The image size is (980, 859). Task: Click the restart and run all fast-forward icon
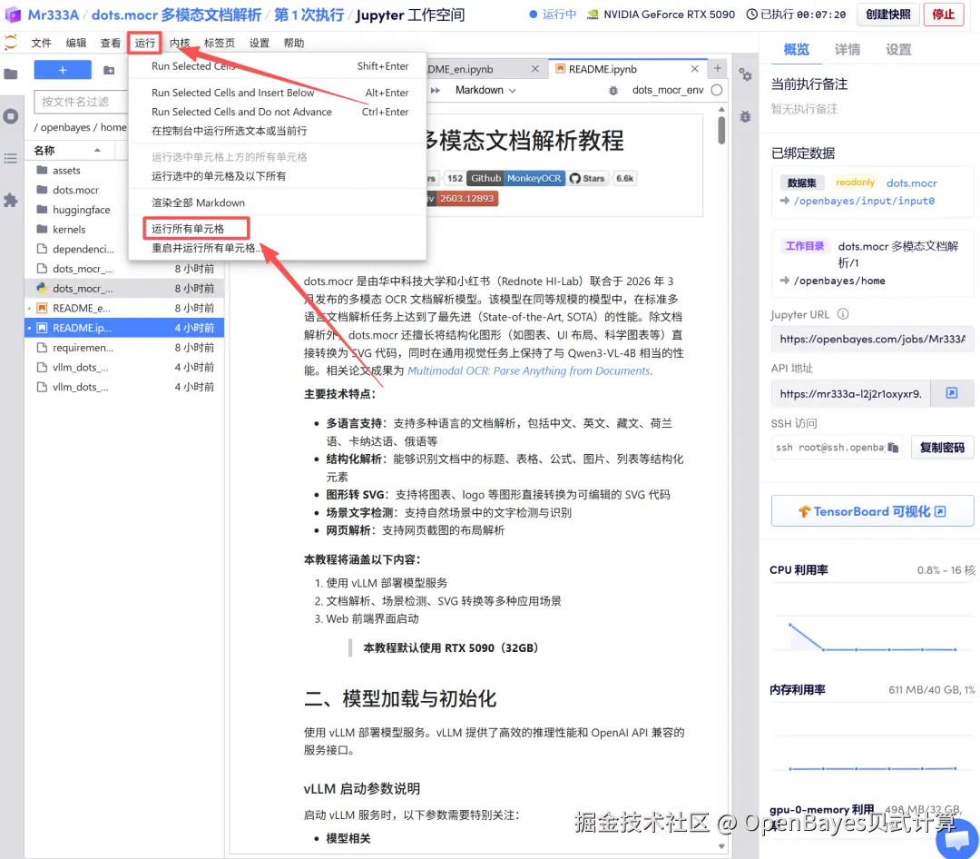(435, 90)
